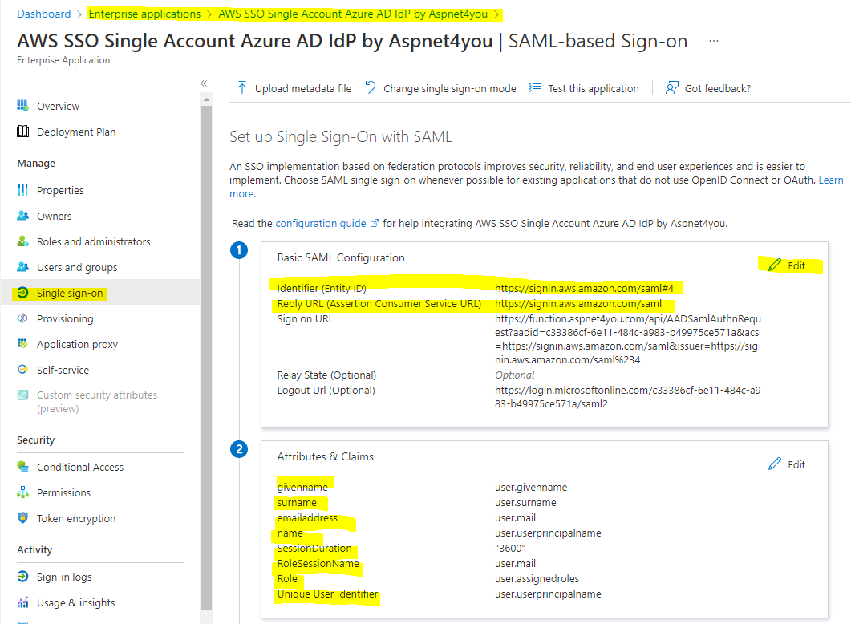Click the Overview icon in sidebar
This screenshot has width=851, height=624.
click(x=23, y=106)
